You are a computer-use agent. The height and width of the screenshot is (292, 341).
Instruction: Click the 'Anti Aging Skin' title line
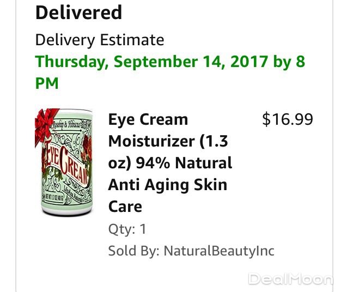tap(168, 185)
